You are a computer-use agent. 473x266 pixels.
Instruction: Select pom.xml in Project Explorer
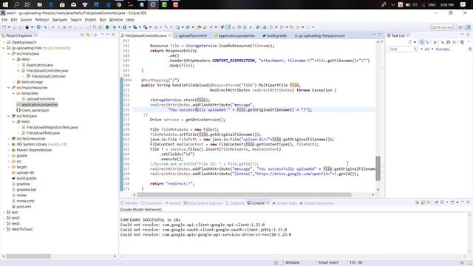[x=24, y=207]
